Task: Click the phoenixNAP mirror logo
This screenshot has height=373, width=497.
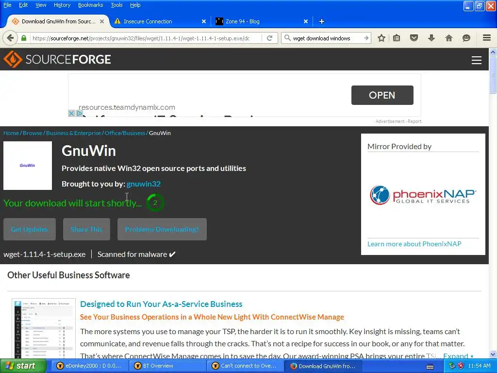Action: pyautogui.click(x=423, y=195)
